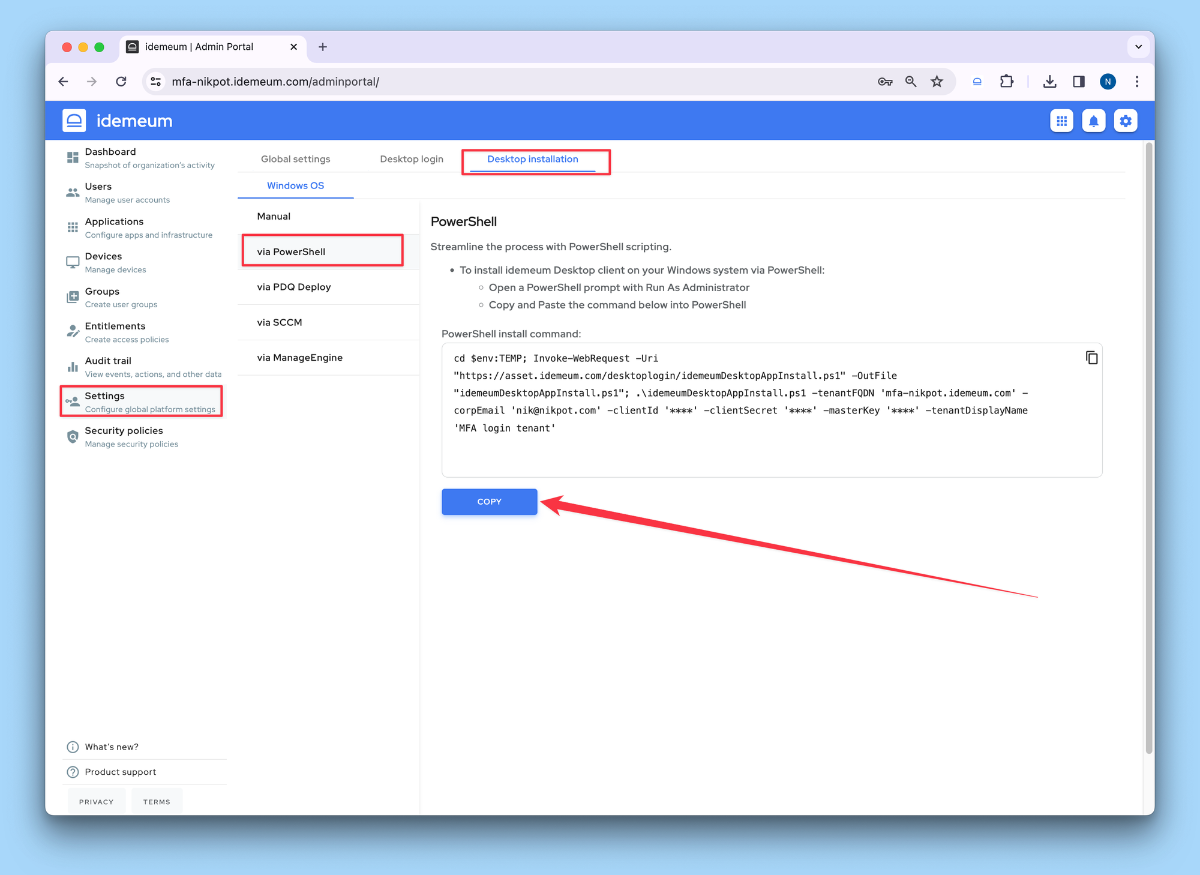
Task: Go back with browser back arrow
Action: coord(64,82)
